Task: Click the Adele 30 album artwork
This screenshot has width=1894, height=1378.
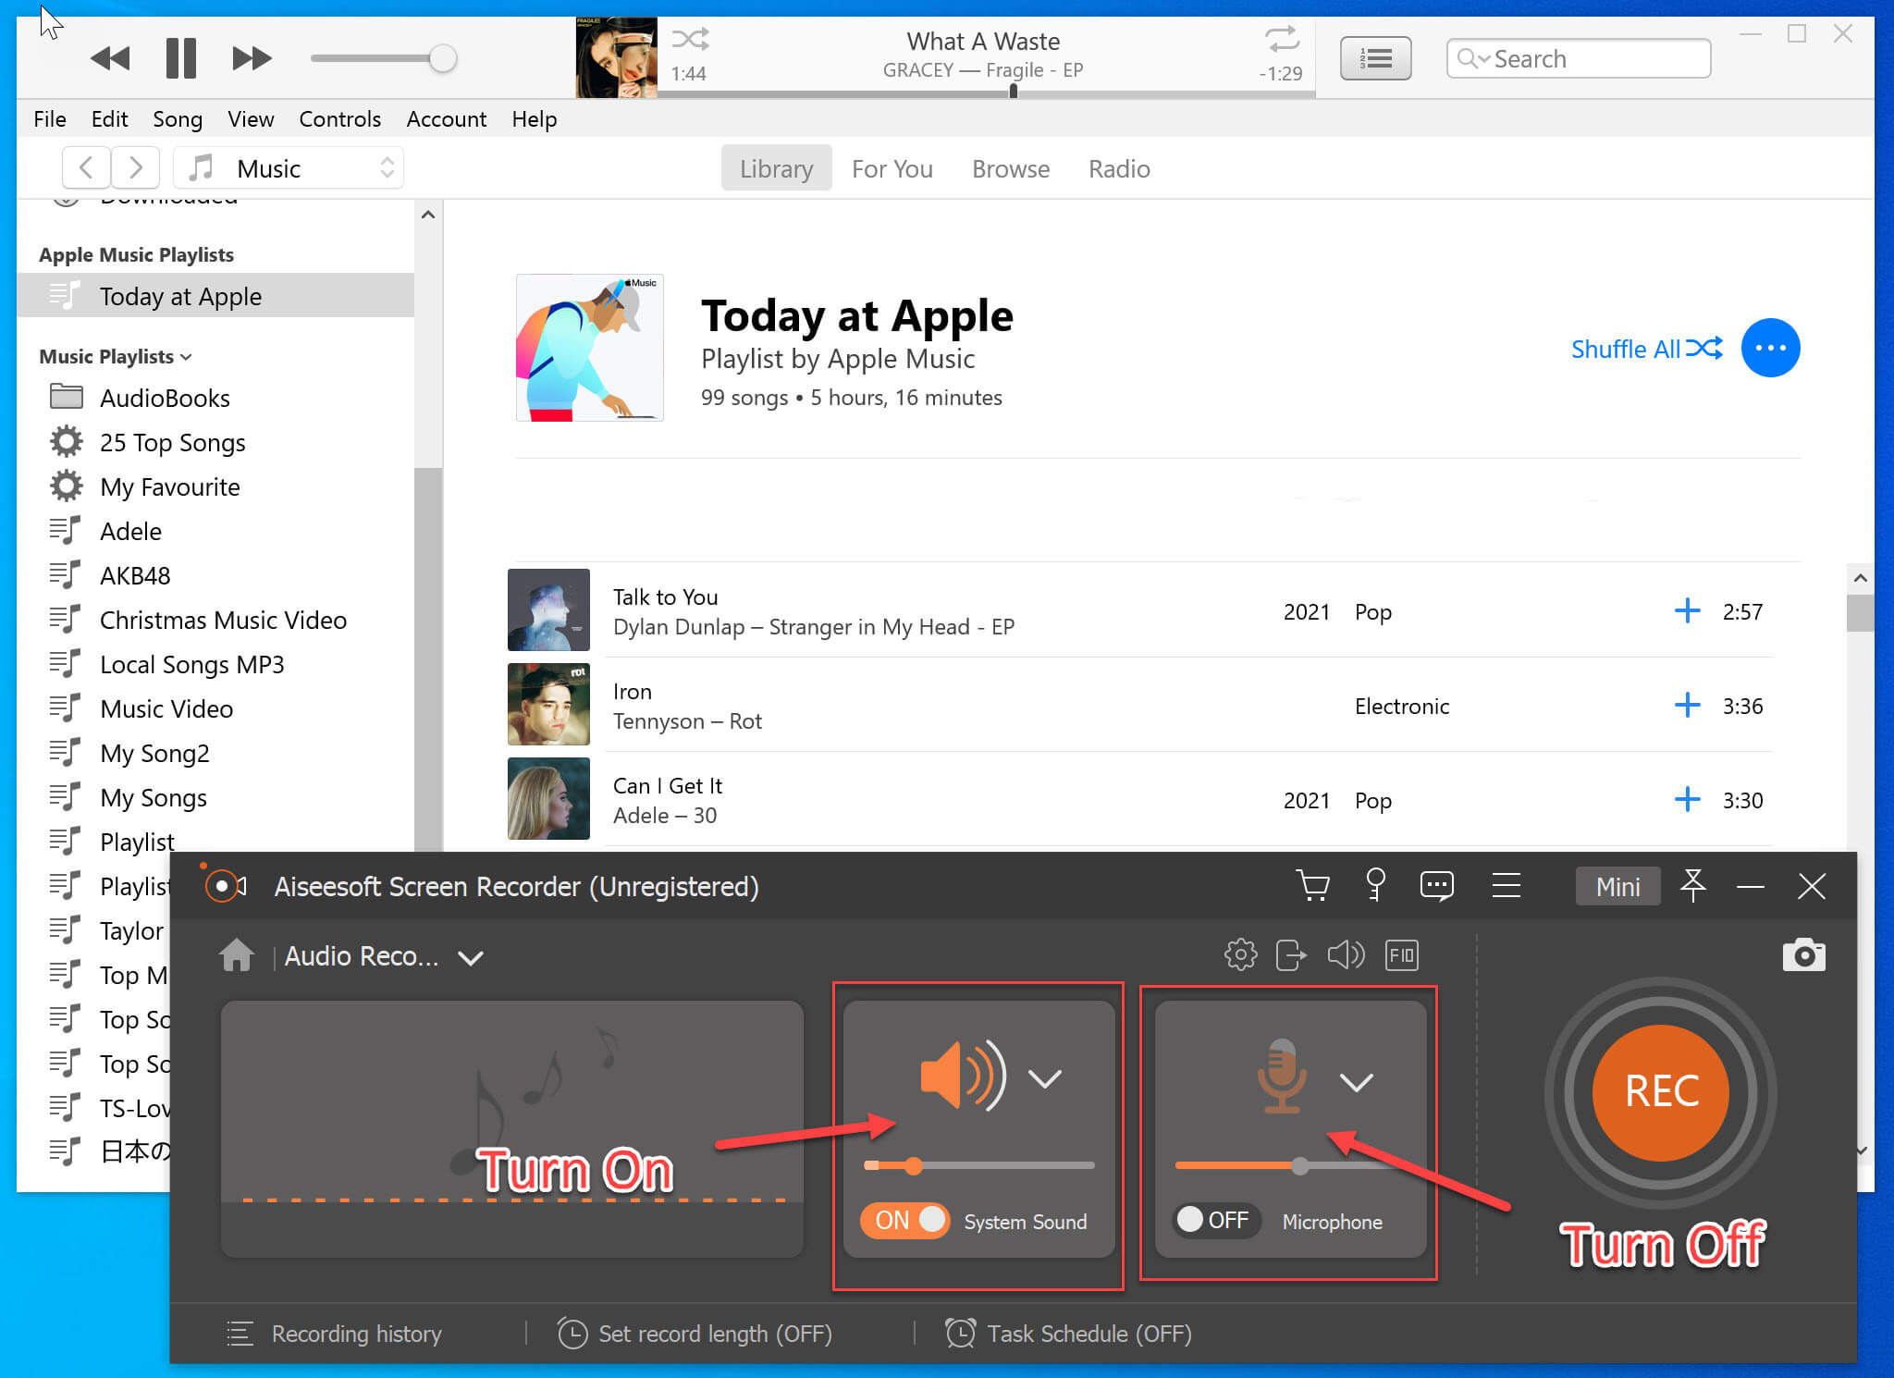Action: pyautogui.click(x=548, y=798)
